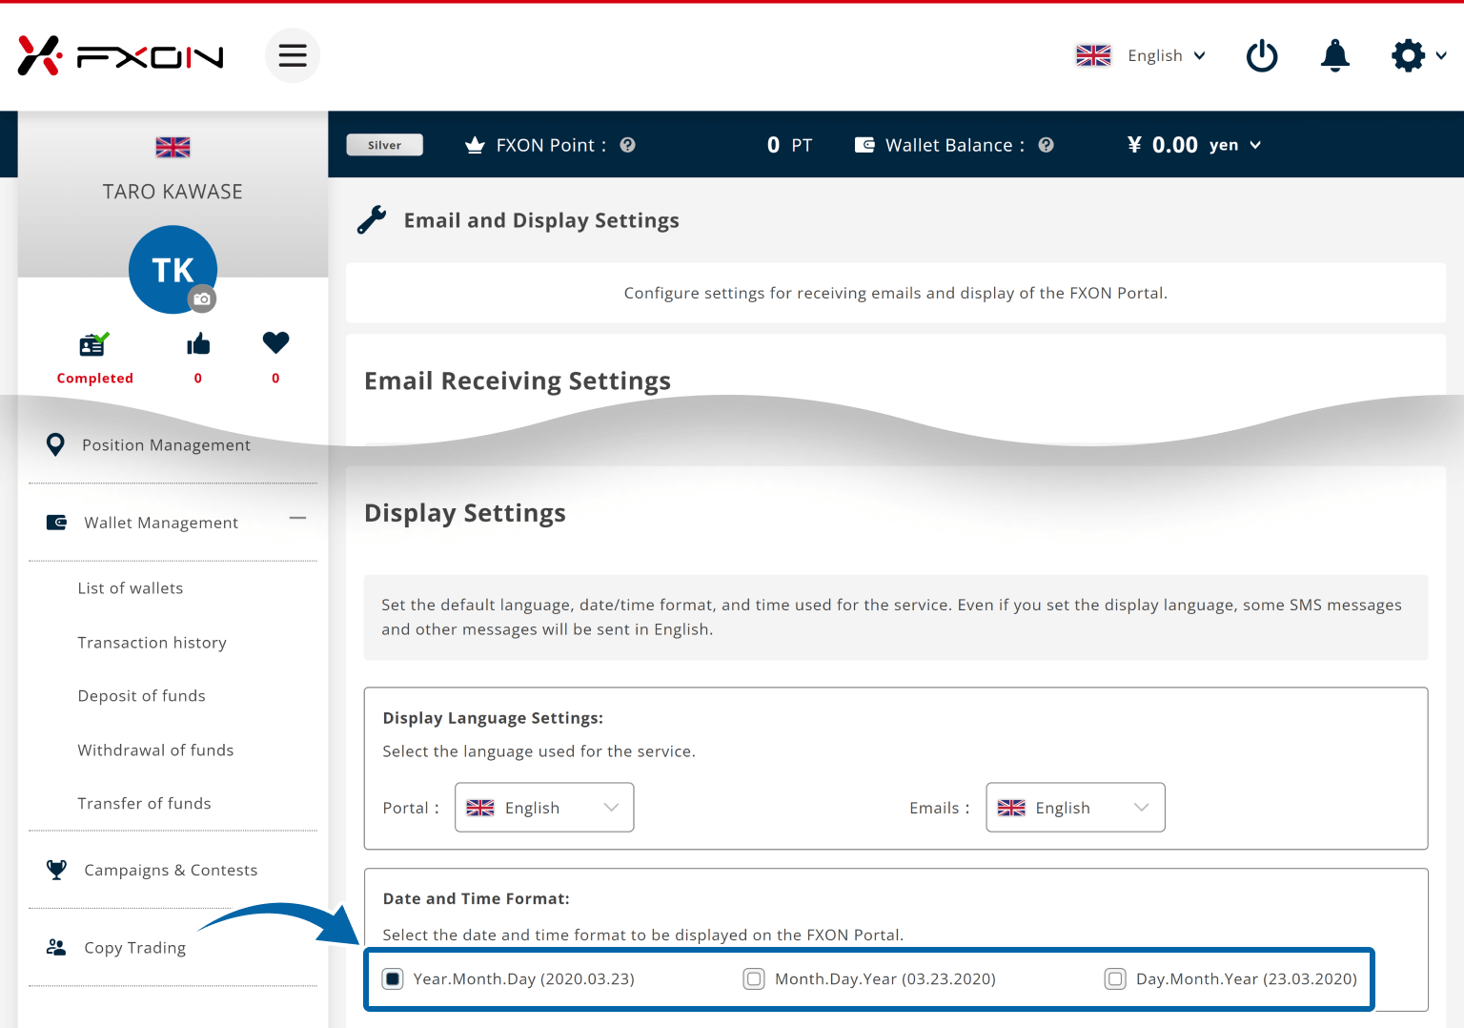Open the Emails language dropdown

[x=1075, y=808]
